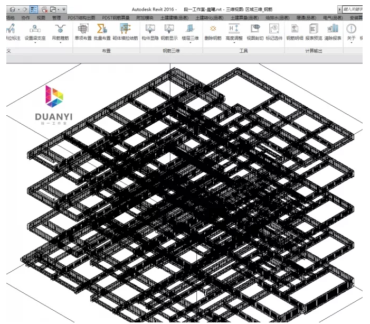Click the 楼层三维 floor 3D icon

tap(189, 31)
